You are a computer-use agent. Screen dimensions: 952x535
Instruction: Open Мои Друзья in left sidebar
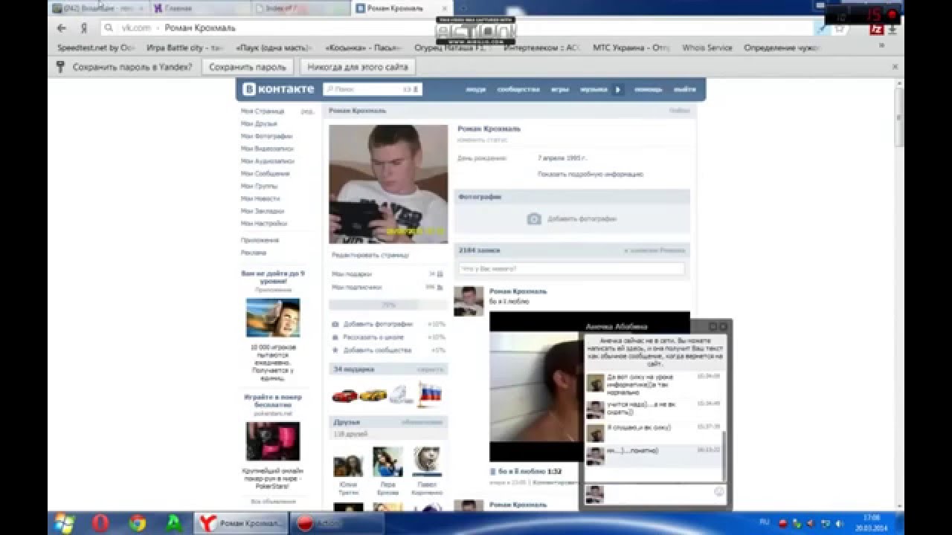coord(259,124)
